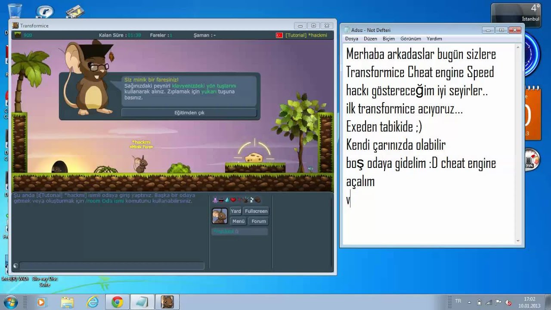The image size is (551, 310).
Task: Open the Forum button
Action: (259, 221)
